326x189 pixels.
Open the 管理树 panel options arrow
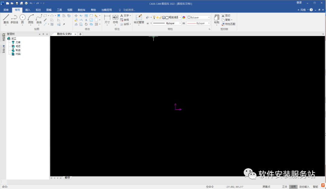point(40,34)
